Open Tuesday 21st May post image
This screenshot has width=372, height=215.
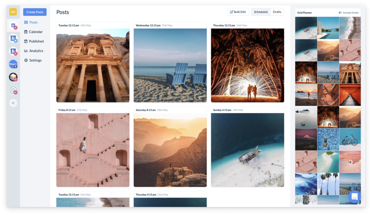pos(93,202)
